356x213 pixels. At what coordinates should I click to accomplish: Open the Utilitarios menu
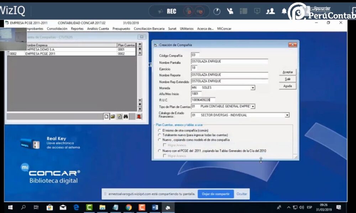(x=187, y=29)
